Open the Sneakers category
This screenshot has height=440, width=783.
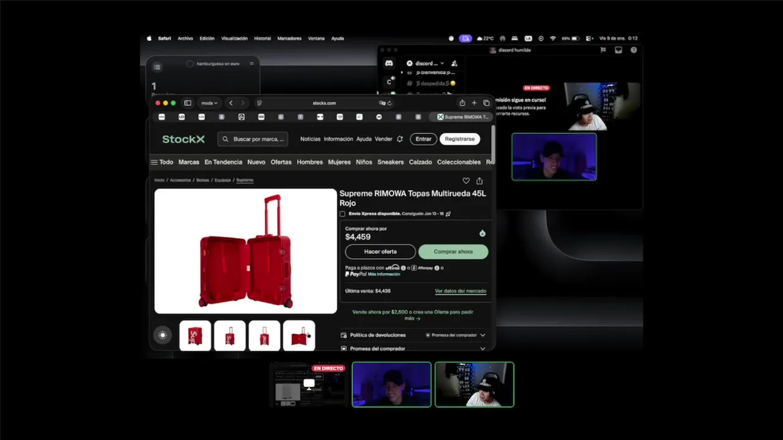pos(390,163)
